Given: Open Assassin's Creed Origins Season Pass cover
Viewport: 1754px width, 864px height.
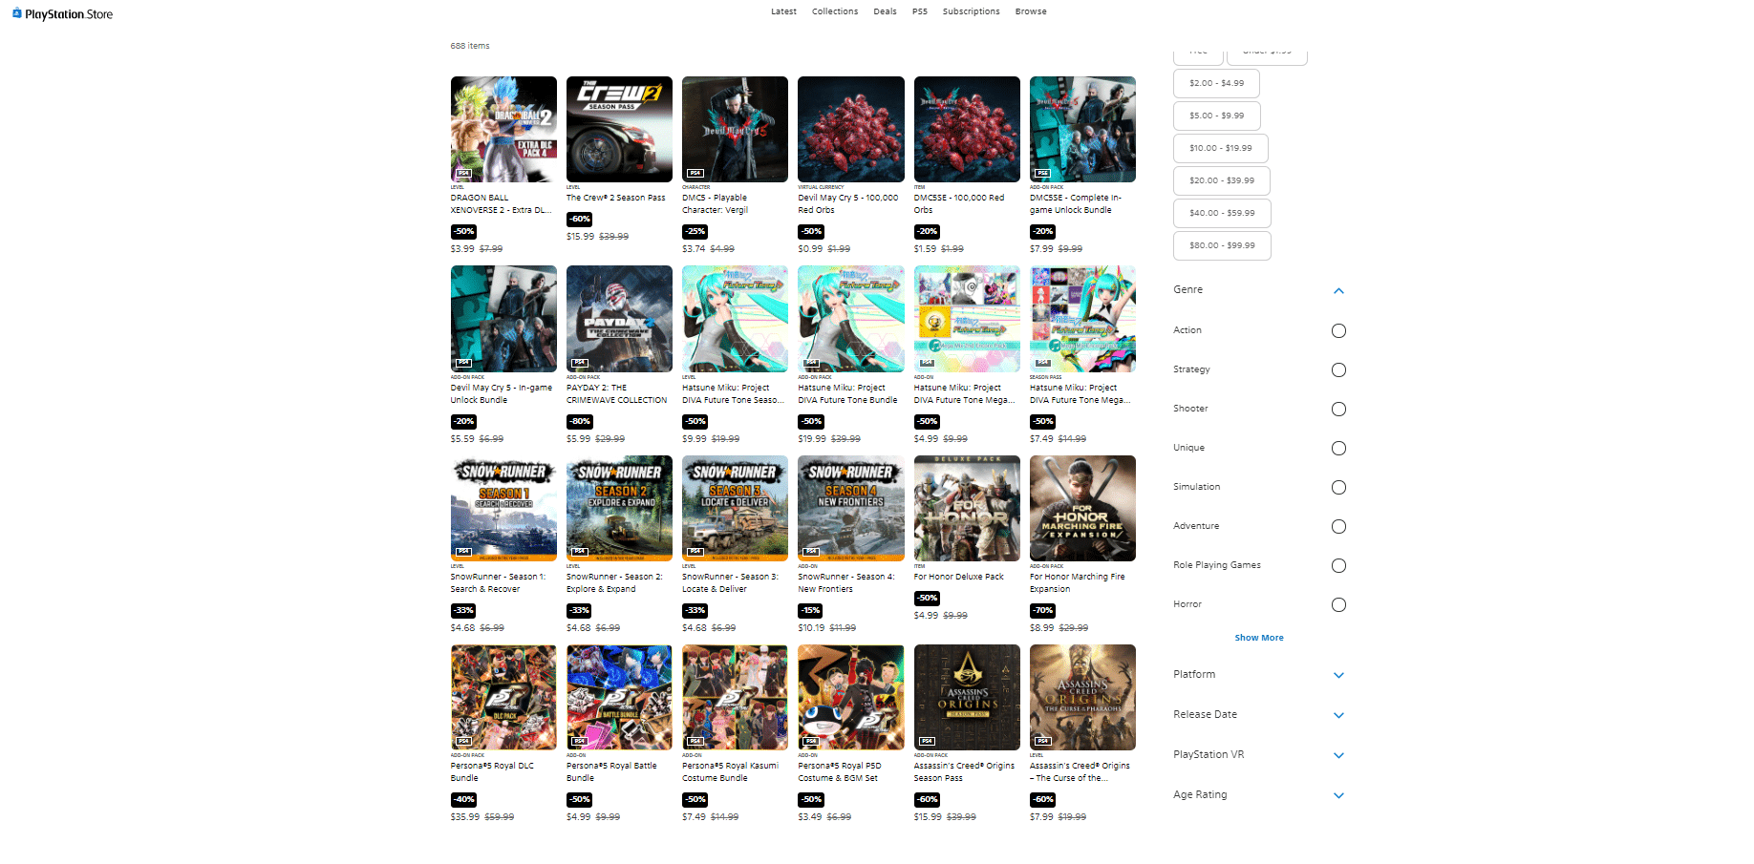Looking at the screenshot, I should coord(966,697).
